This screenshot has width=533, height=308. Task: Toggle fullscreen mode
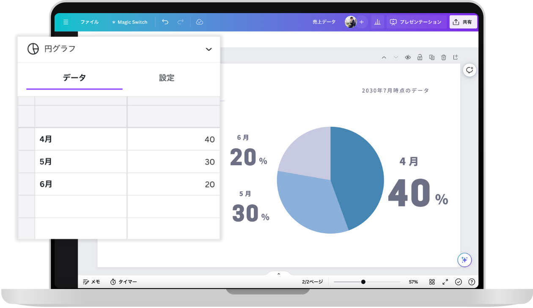click(x=445, y=282)
